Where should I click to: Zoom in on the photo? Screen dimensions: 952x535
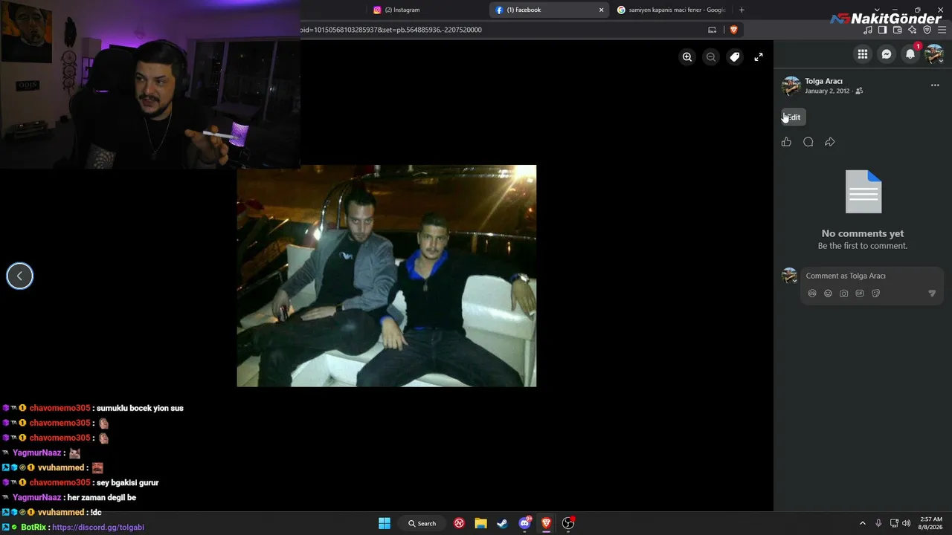687,57
